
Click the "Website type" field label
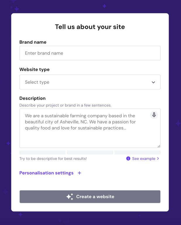point(35,69)
